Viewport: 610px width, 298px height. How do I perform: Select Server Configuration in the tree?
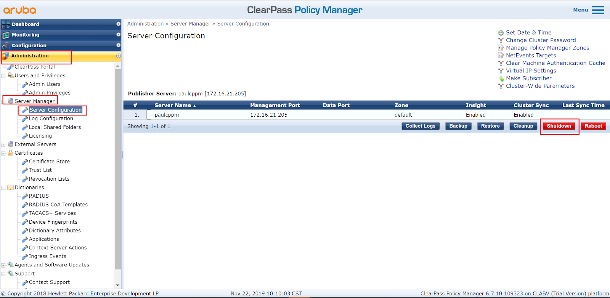[56, 110]
